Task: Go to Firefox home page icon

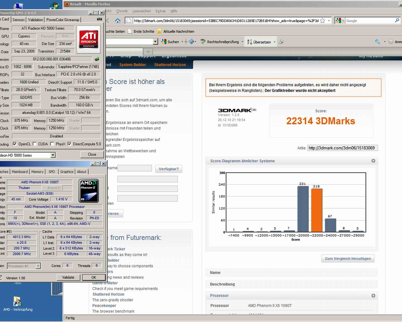Action: [x=118, y=21]
